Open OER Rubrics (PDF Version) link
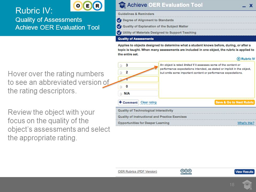Image resolution: width=256 pixels, height=192 pixels. 137,171
